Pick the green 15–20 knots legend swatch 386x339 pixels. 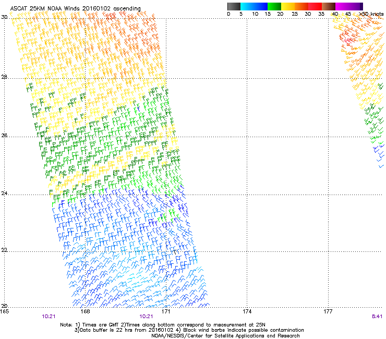pos(274,6)
